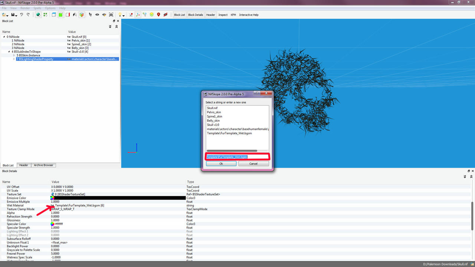
Task: Expand the 7 BSLightingShaderProperty node
Action: click(x=14, y=59)
